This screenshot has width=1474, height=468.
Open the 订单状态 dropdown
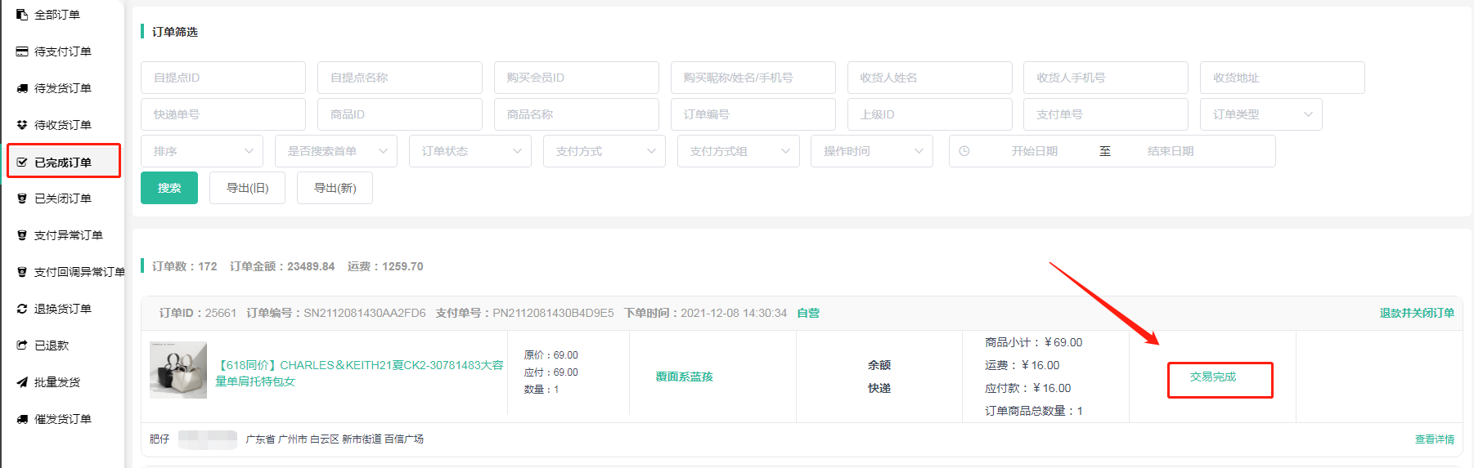pyautogui.click(x=470, y=151)
